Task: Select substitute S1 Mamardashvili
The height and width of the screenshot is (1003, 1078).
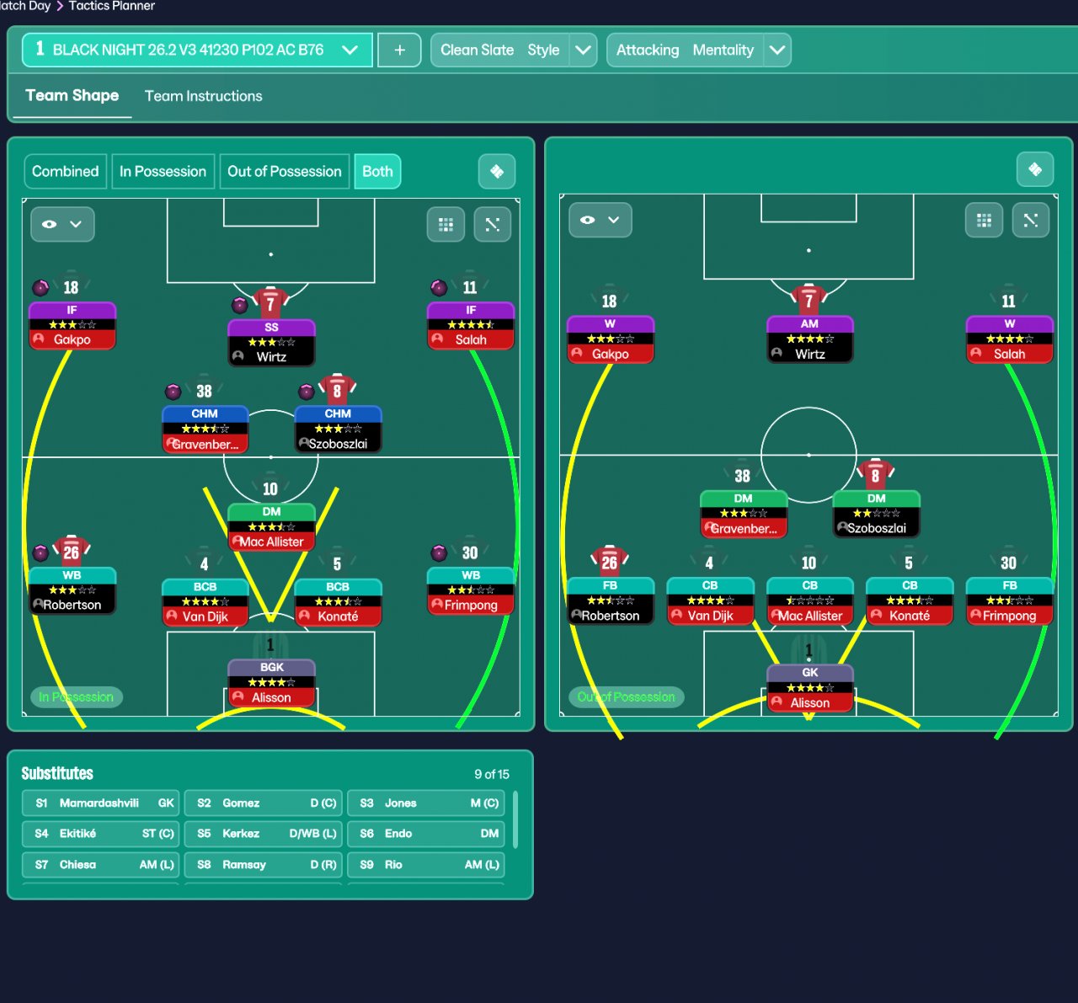Action: coord(100,803)
